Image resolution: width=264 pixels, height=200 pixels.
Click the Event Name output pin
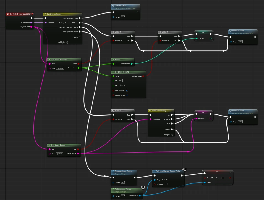(x=31, y=23)
